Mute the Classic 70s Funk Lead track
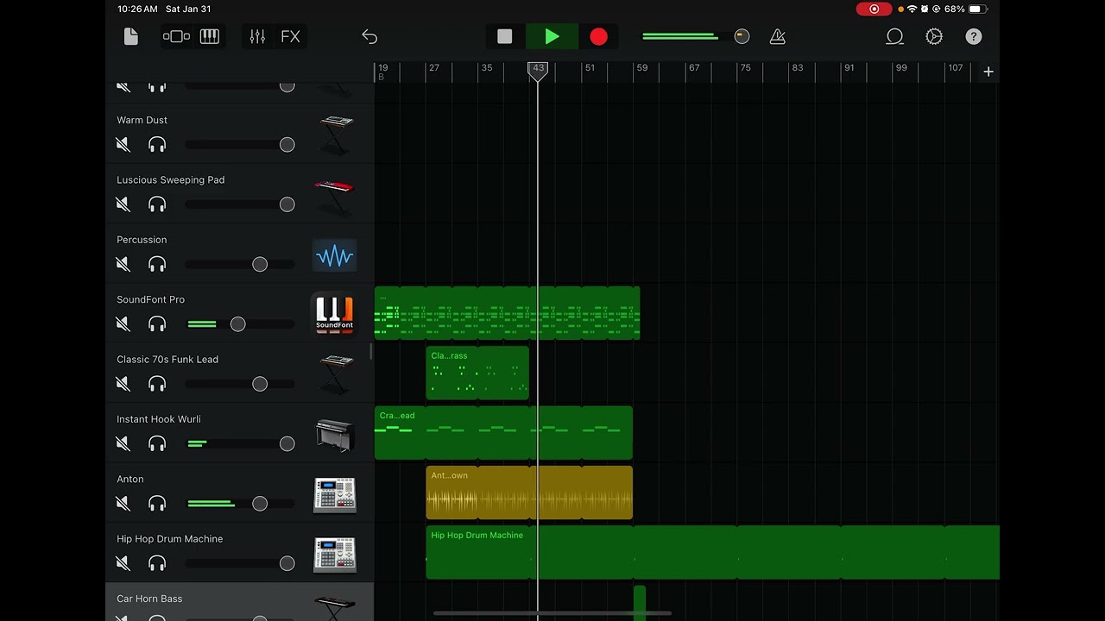The image size is (1105, 621). [123, 384]
